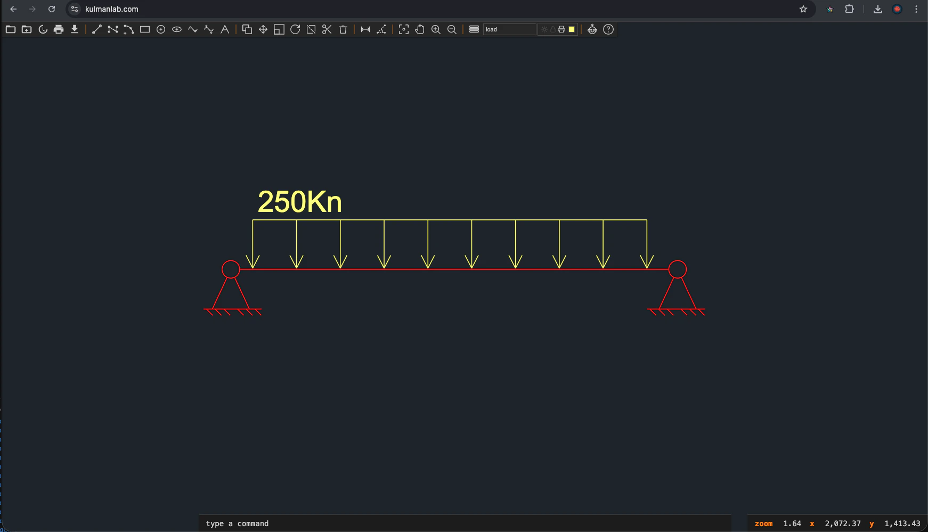This screenshot has height=532, width=928.
Task: Toggle dark mode with the moon icon
Action: pos(43,29)
